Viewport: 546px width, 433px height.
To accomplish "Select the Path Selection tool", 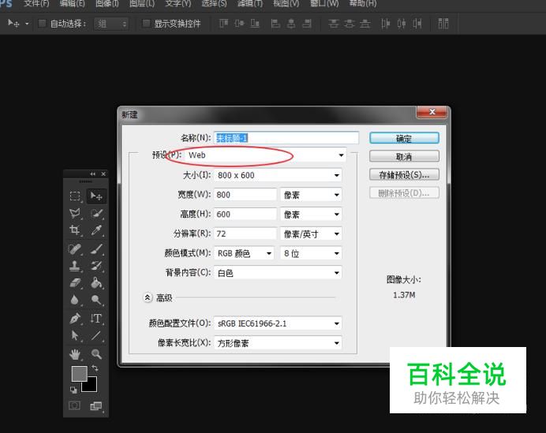I will point(75,335).
